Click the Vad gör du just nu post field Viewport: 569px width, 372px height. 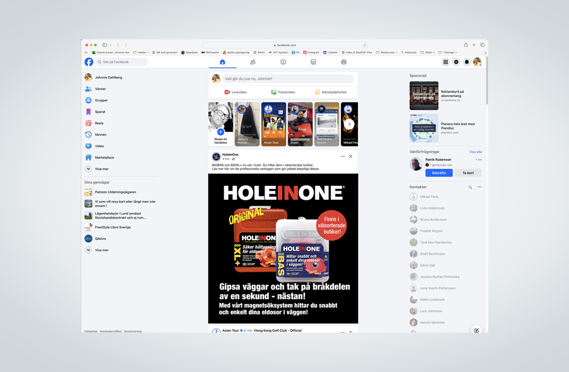[x=288, y=78]
